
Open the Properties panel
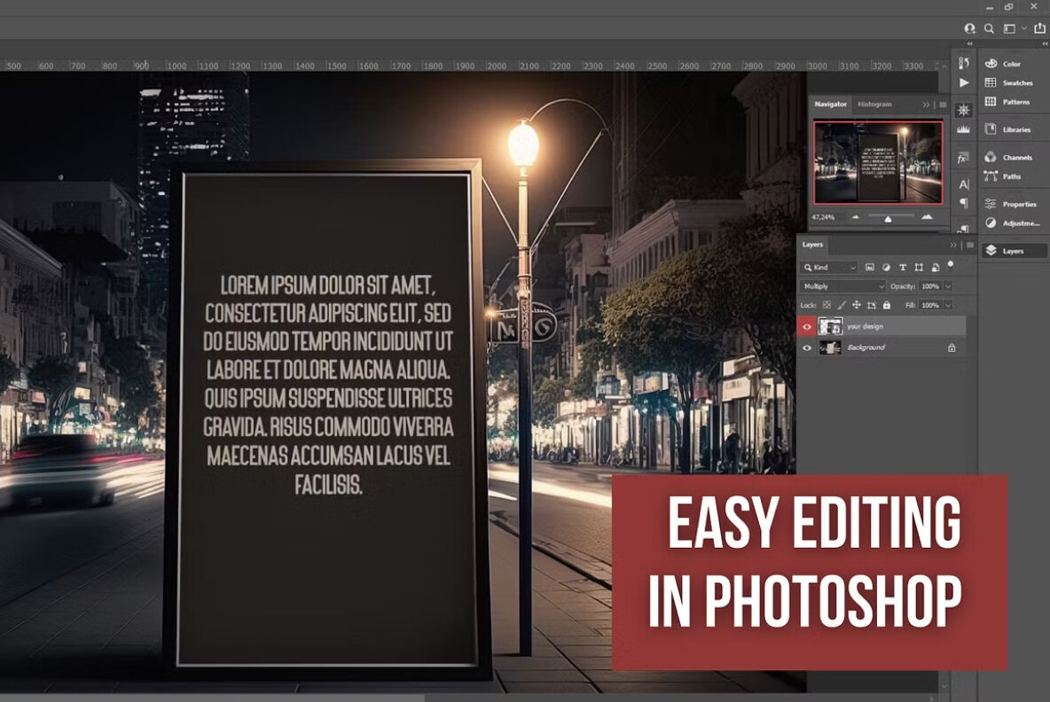1016,204
